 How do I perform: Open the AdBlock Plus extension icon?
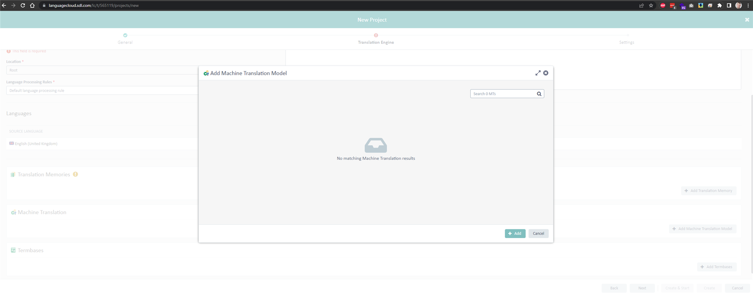663,5
